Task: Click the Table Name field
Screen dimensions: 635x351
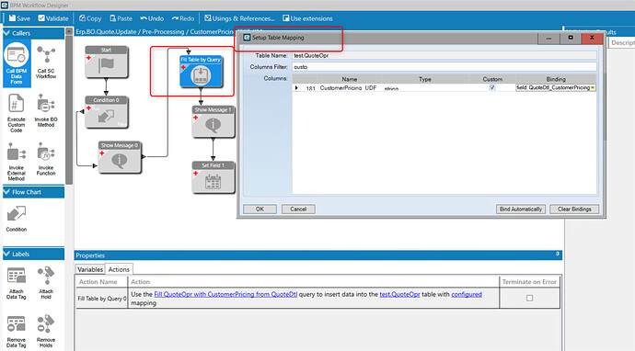Action: (x=444, y=55)
